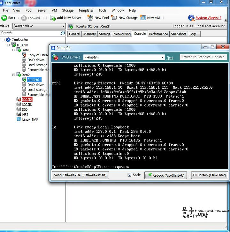This screenshot has height=232, width=230.
Task: Click the Eject link
Action: pyautogui.click(x=170, y=58)
